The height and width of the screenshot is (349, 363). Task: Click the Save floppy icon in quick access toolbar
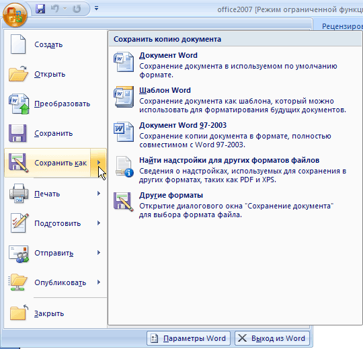click(40, 9)
